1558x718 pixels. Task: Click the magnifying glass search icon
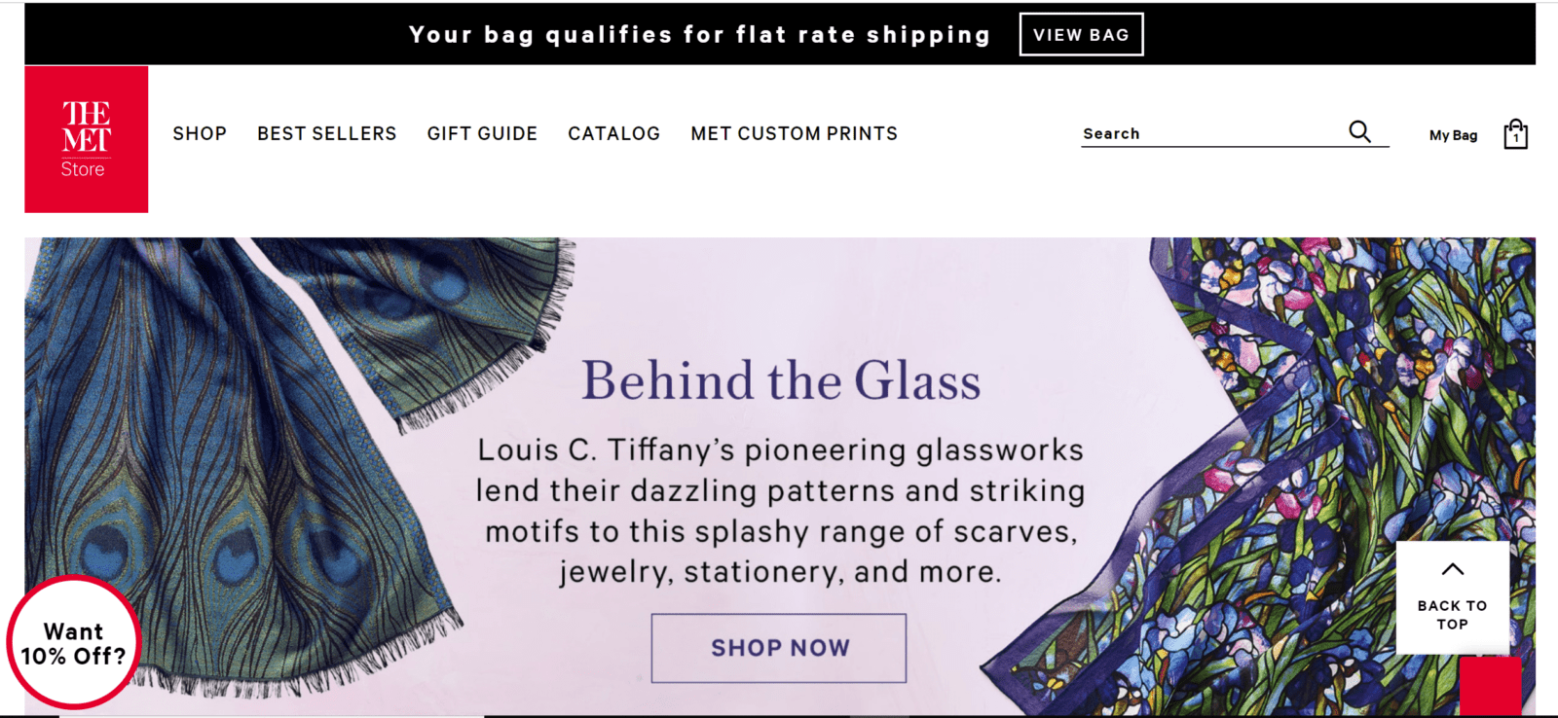point(1359,131)
